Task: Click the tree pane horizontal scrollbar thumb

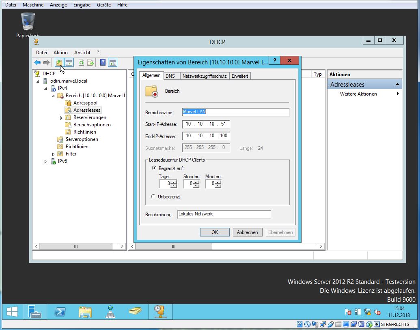Action: pyautogui.click(x=76, y=246)
